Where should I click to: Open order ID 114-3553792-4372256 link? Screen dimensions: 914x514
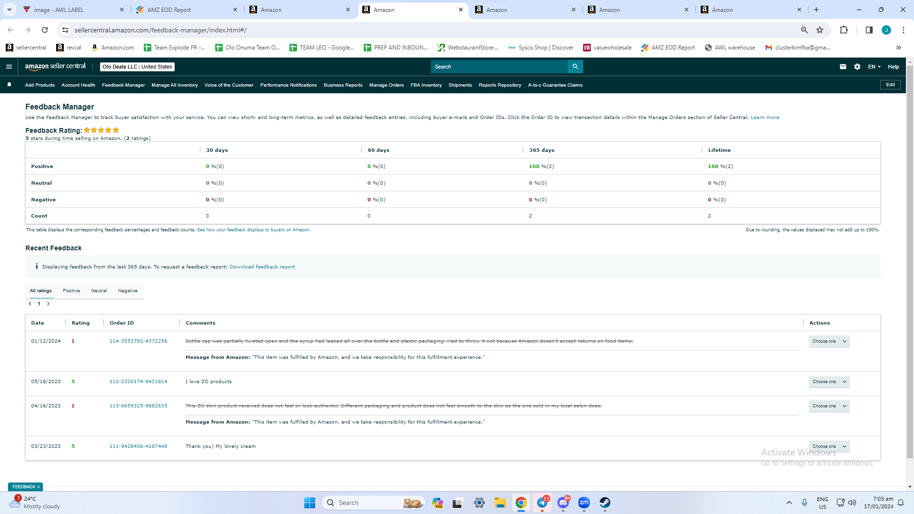(139, 341)
